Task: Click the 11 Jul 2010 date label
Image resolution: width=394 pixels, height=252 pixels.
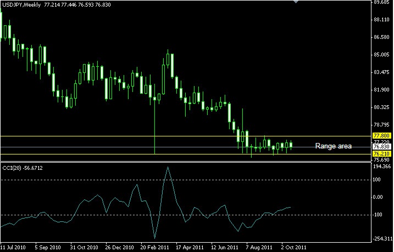Action: click(13, 247)
